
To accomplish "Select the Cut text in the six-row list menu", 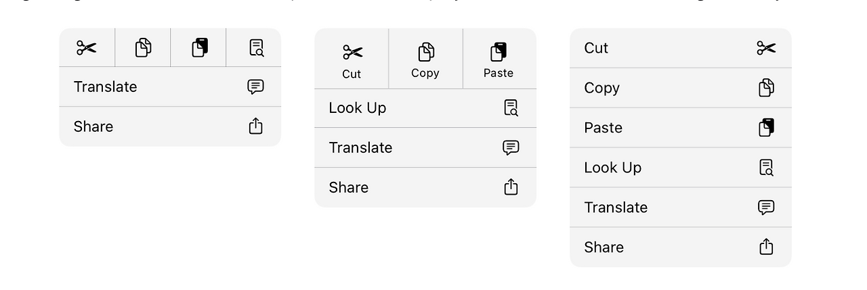I will pos(596,48).
